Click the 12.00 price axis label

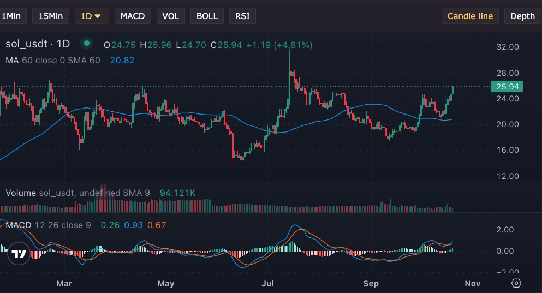(508, 176)
